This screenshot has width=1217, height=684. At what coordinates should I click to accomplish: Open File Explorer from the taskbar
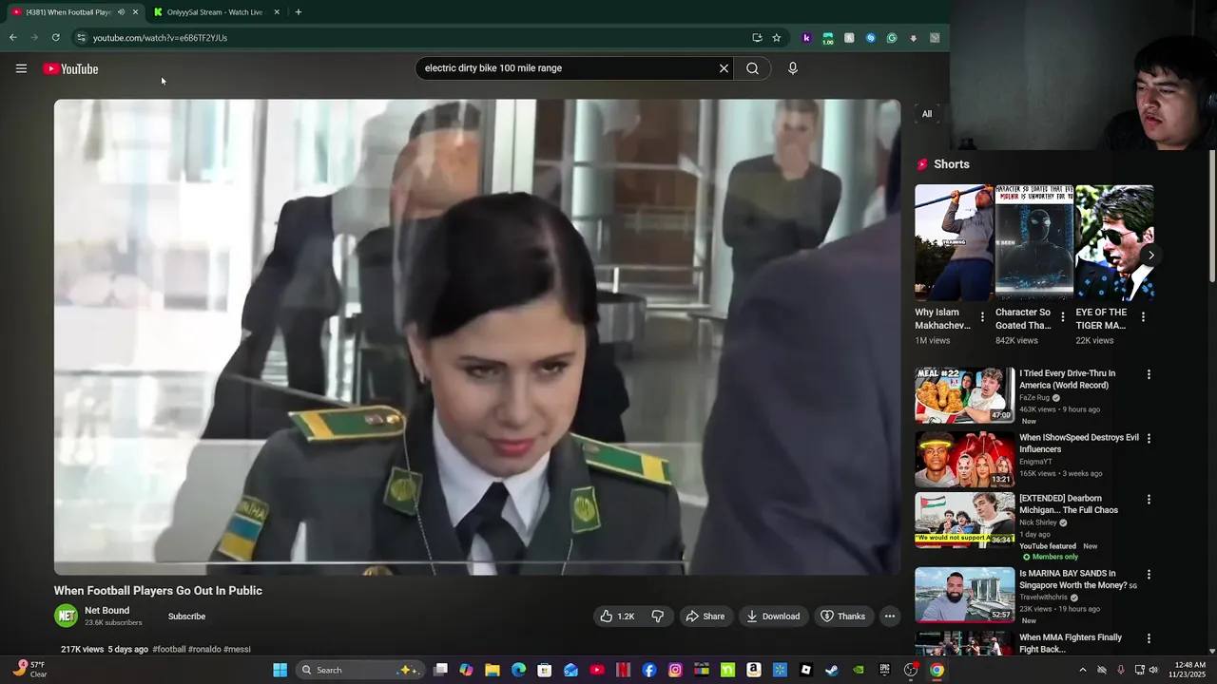pos(493,670)
